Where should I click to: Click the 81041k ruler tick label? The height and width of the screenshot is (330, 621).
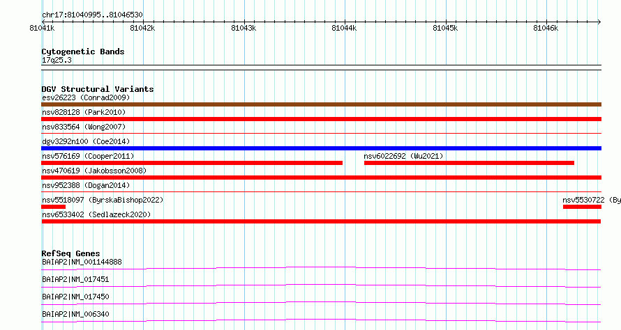(42, 28)
